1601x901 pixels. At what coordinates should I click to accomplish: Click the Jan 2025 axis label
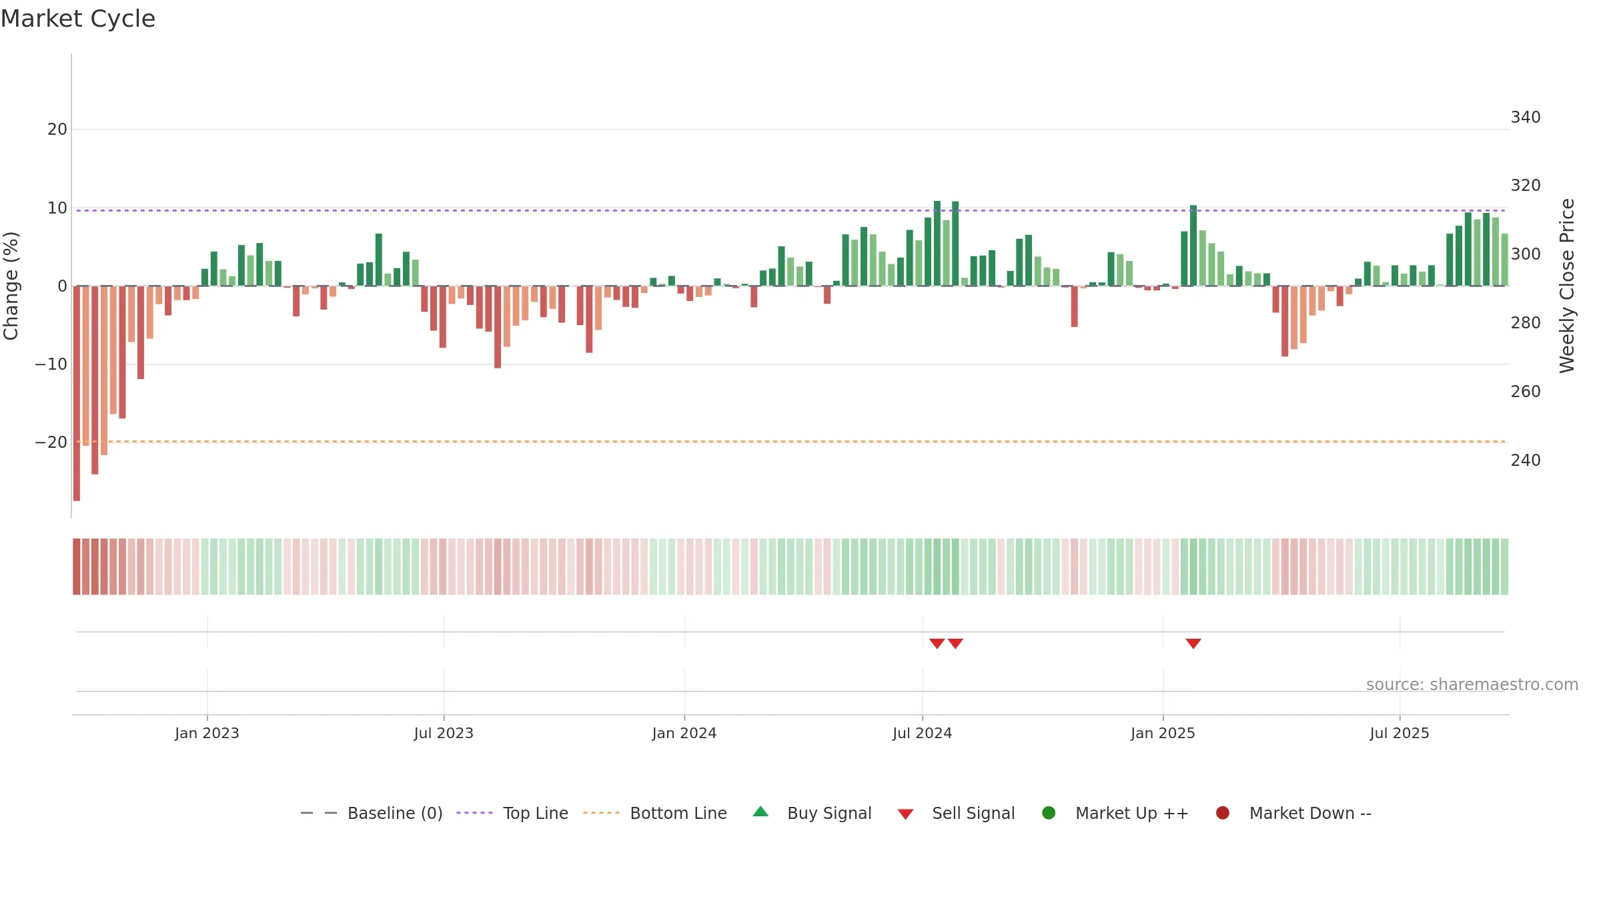tap(1163, 733)
